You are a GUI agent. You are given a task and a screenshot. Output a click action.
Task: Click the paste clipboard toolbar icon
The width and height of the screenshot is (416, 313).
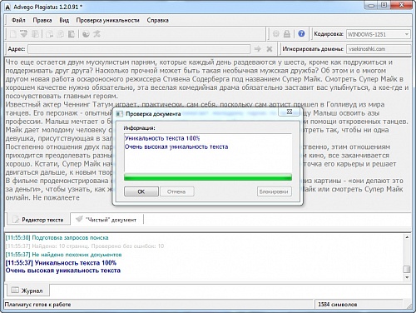tap(72, 34)
